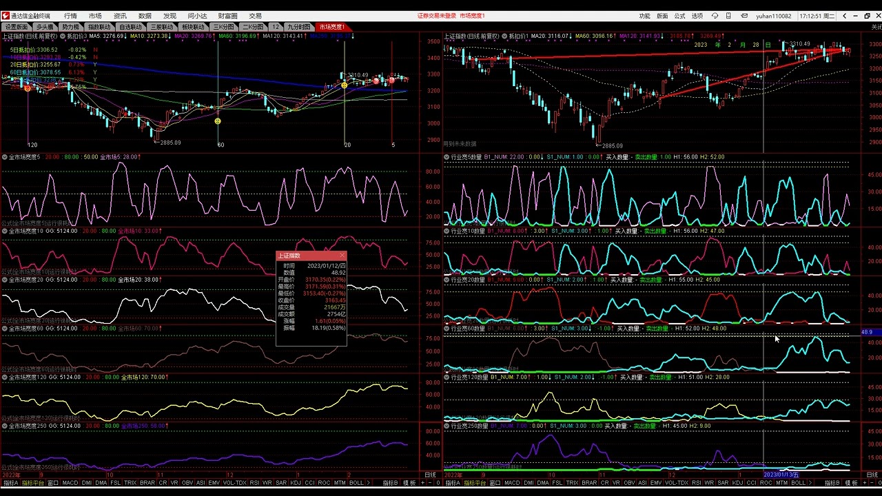Screen dimensions: 882x496
Task: Select BOLL indicator in left bottom bar
Action: (x=356, y=483)
